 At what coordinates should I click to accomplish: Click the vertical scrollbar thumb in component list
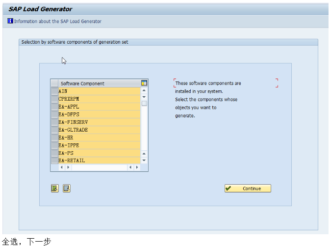(x=144, y=104)
